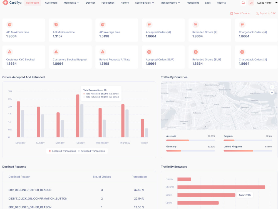The width and height of the screenshot is (278, 209).
Task: Click the Opera browser traffic bar
Action: click(198, 203)
